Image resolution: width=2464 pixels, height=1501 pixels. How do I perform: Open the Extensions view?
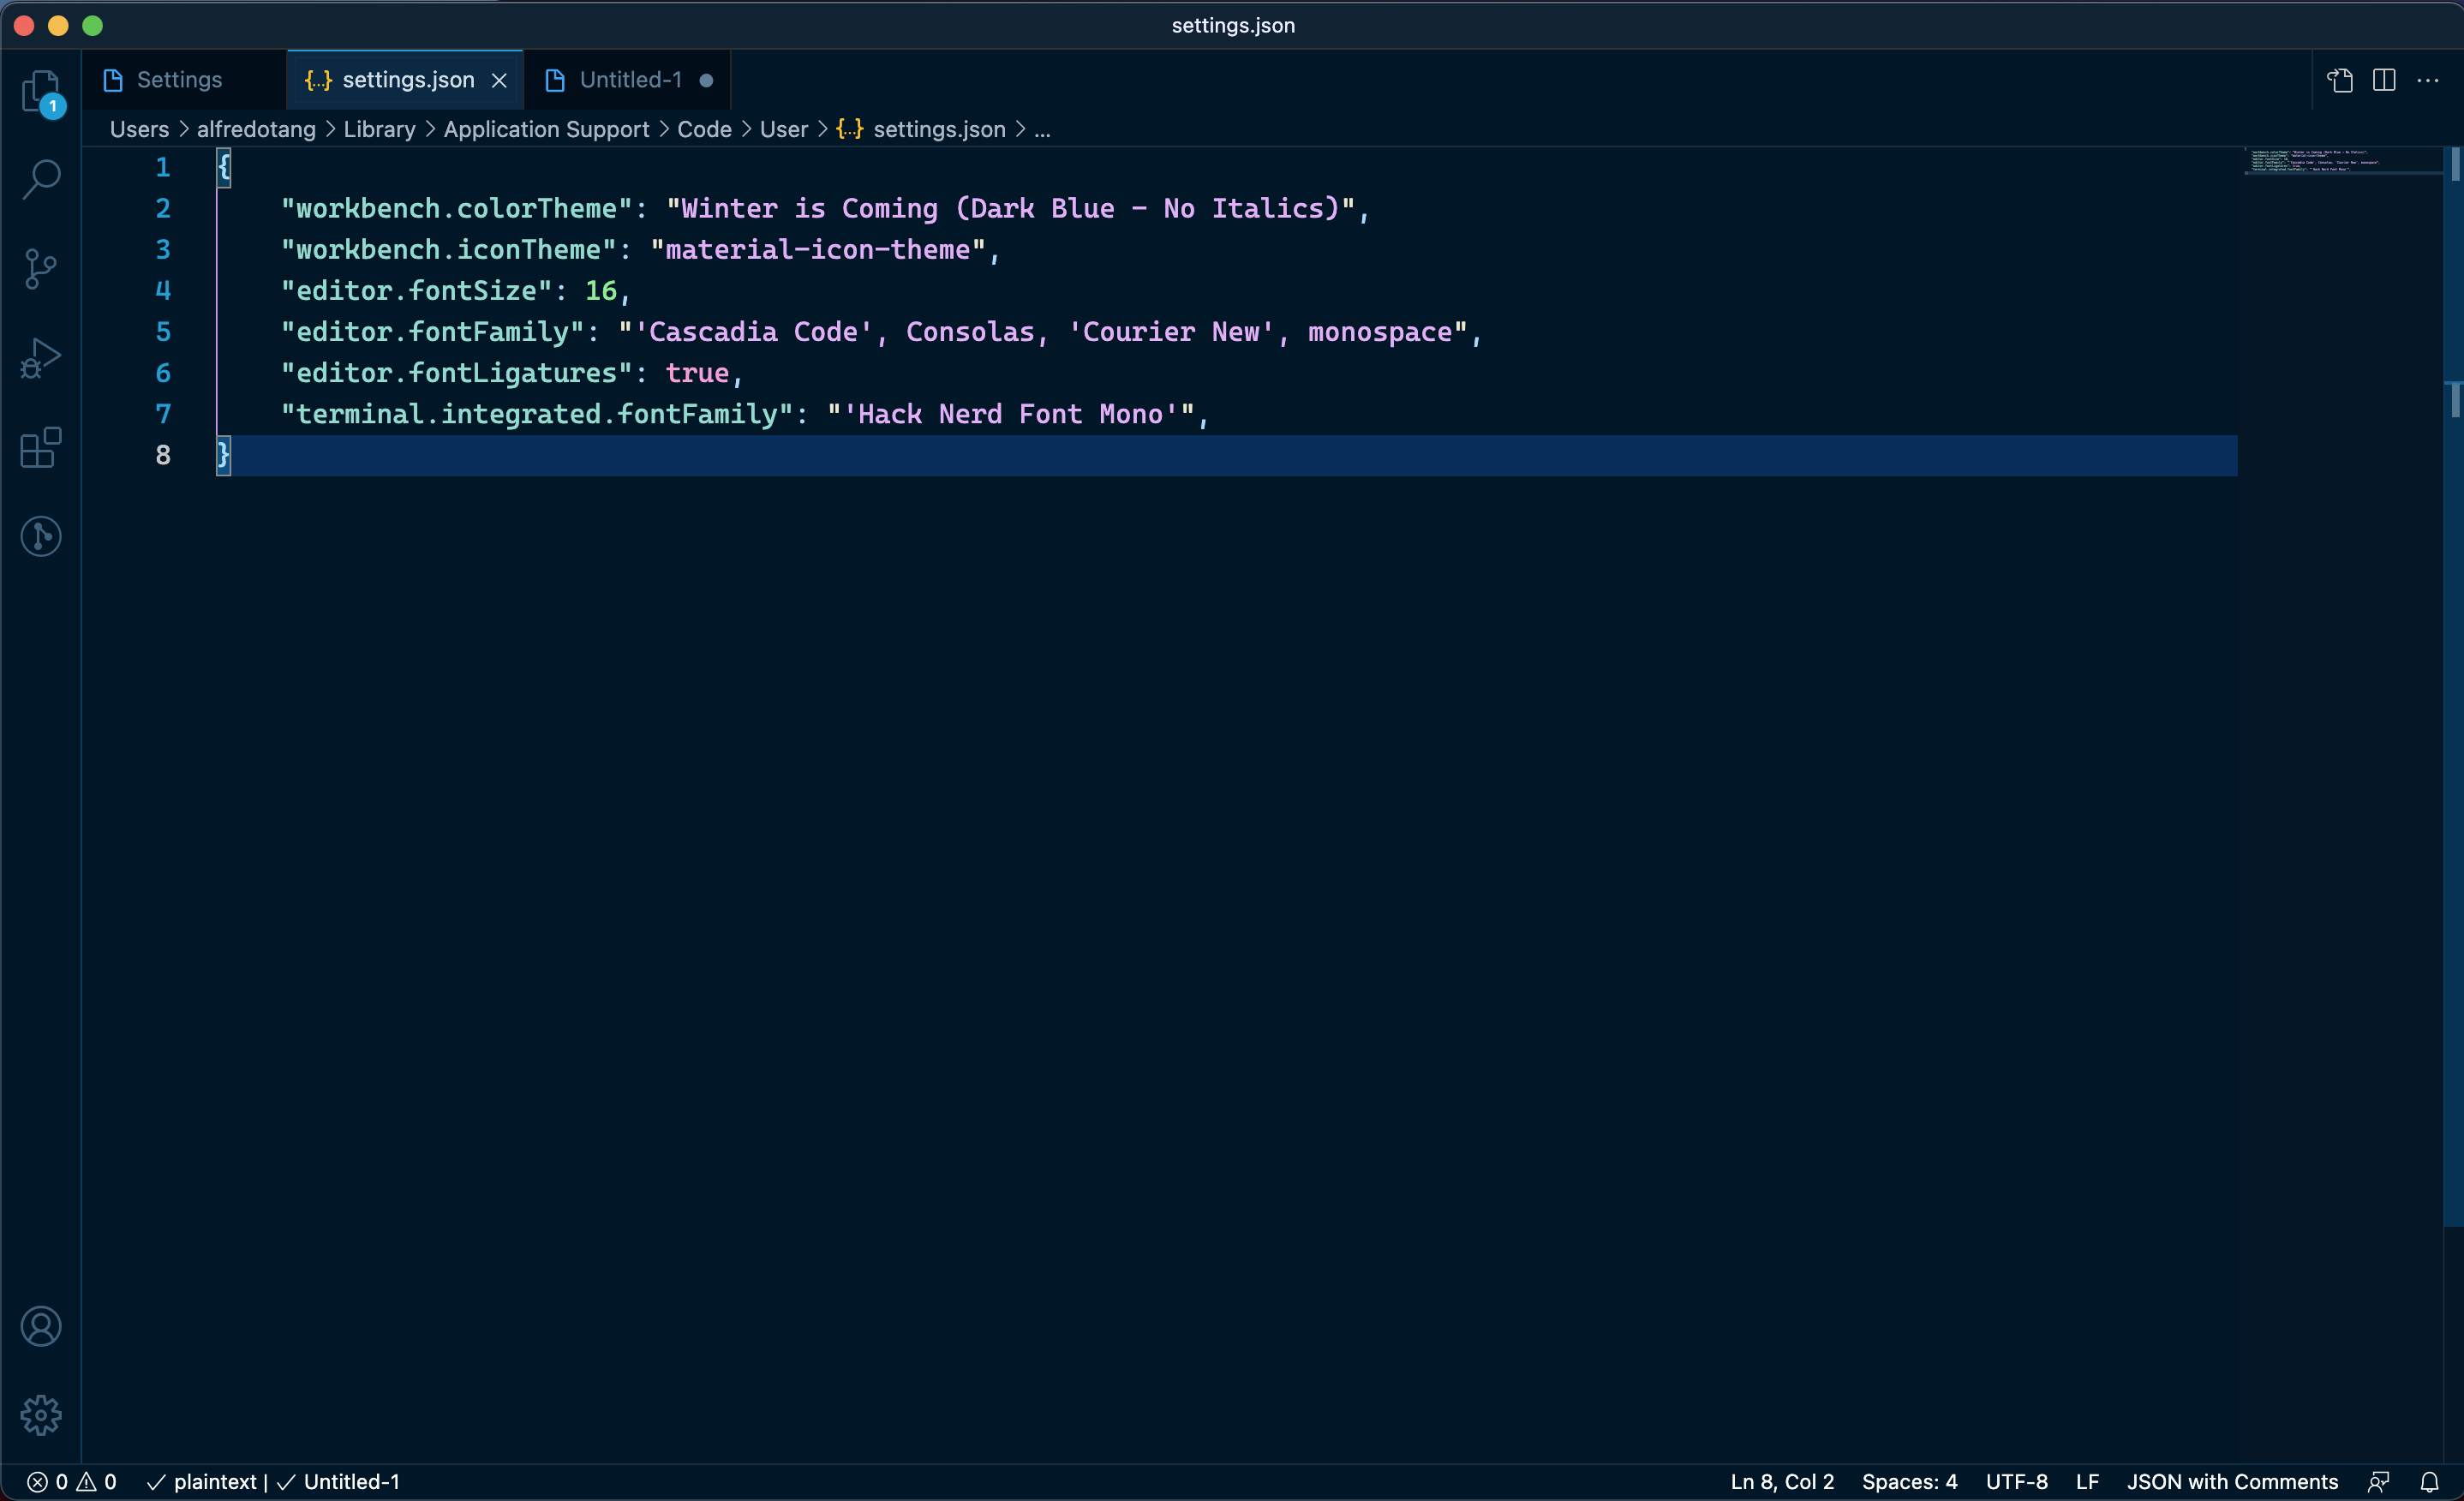(41, 447)
